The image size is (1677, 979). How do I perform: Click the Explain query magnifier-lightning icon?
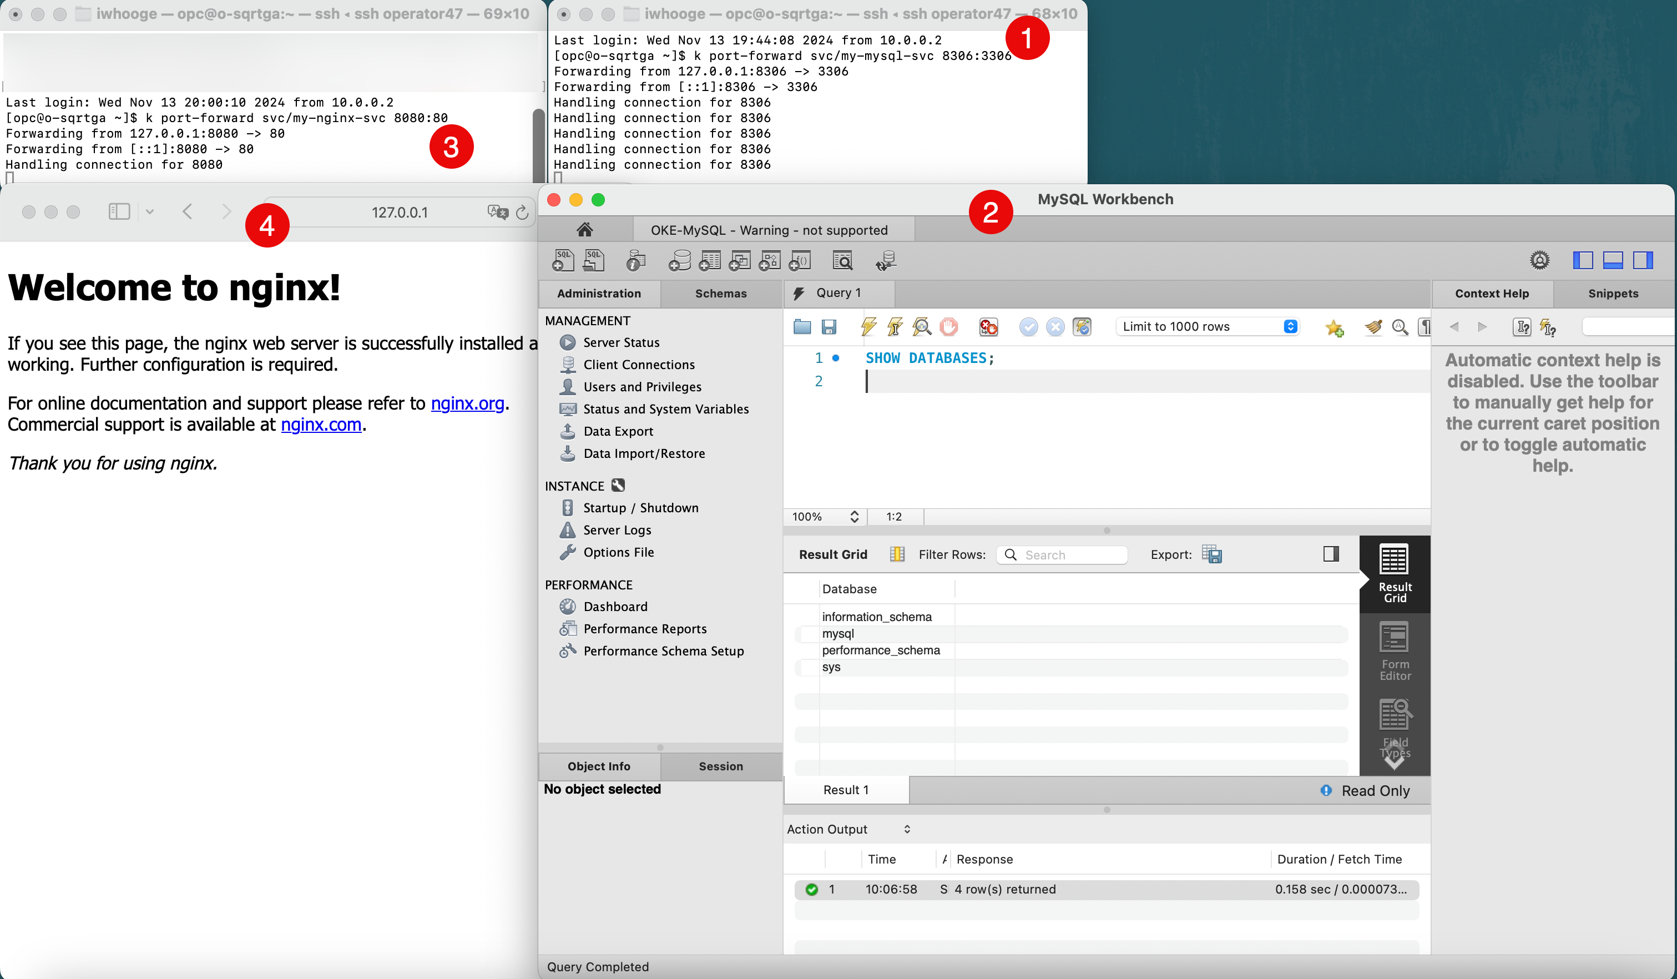tap(922, 327)
